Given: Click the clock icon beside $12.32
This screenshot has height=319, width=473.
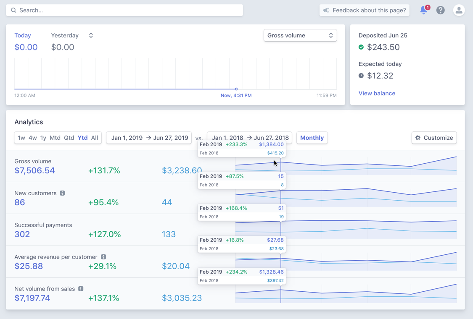Looking at the screenshot, I should 361,76.
